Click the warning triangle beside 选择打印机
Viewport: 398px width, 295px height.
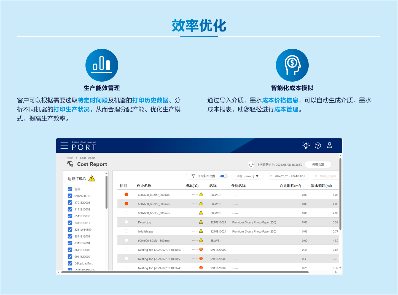click(92, 179)
